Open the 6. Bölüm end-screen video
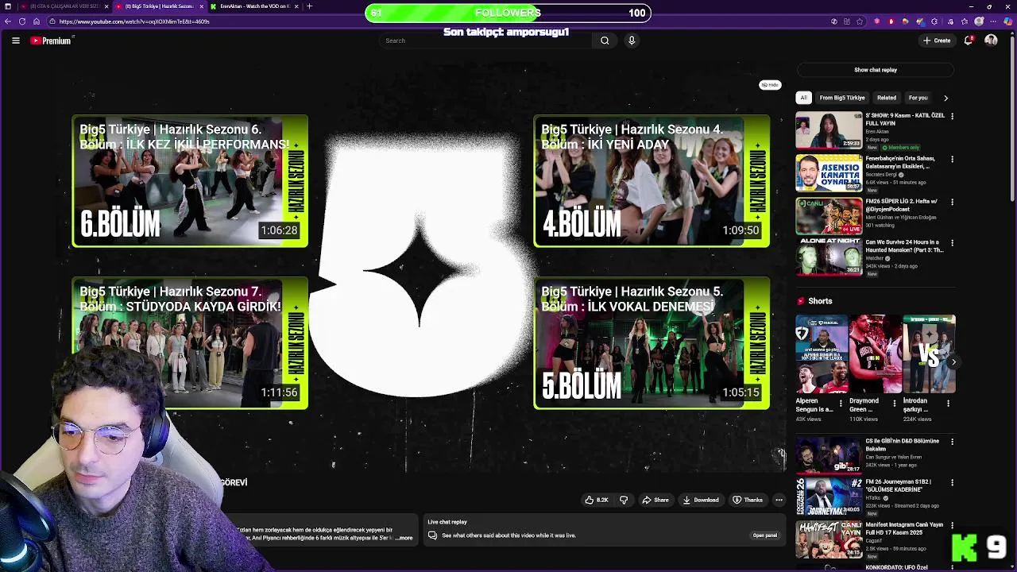The height and width of the screenshot is (572, 1017). (190, 181)
